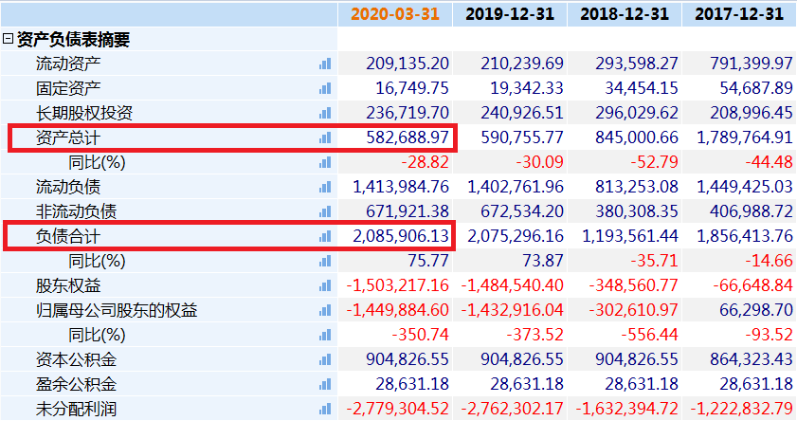Select year-over-year value -556.44

point(649,335)
